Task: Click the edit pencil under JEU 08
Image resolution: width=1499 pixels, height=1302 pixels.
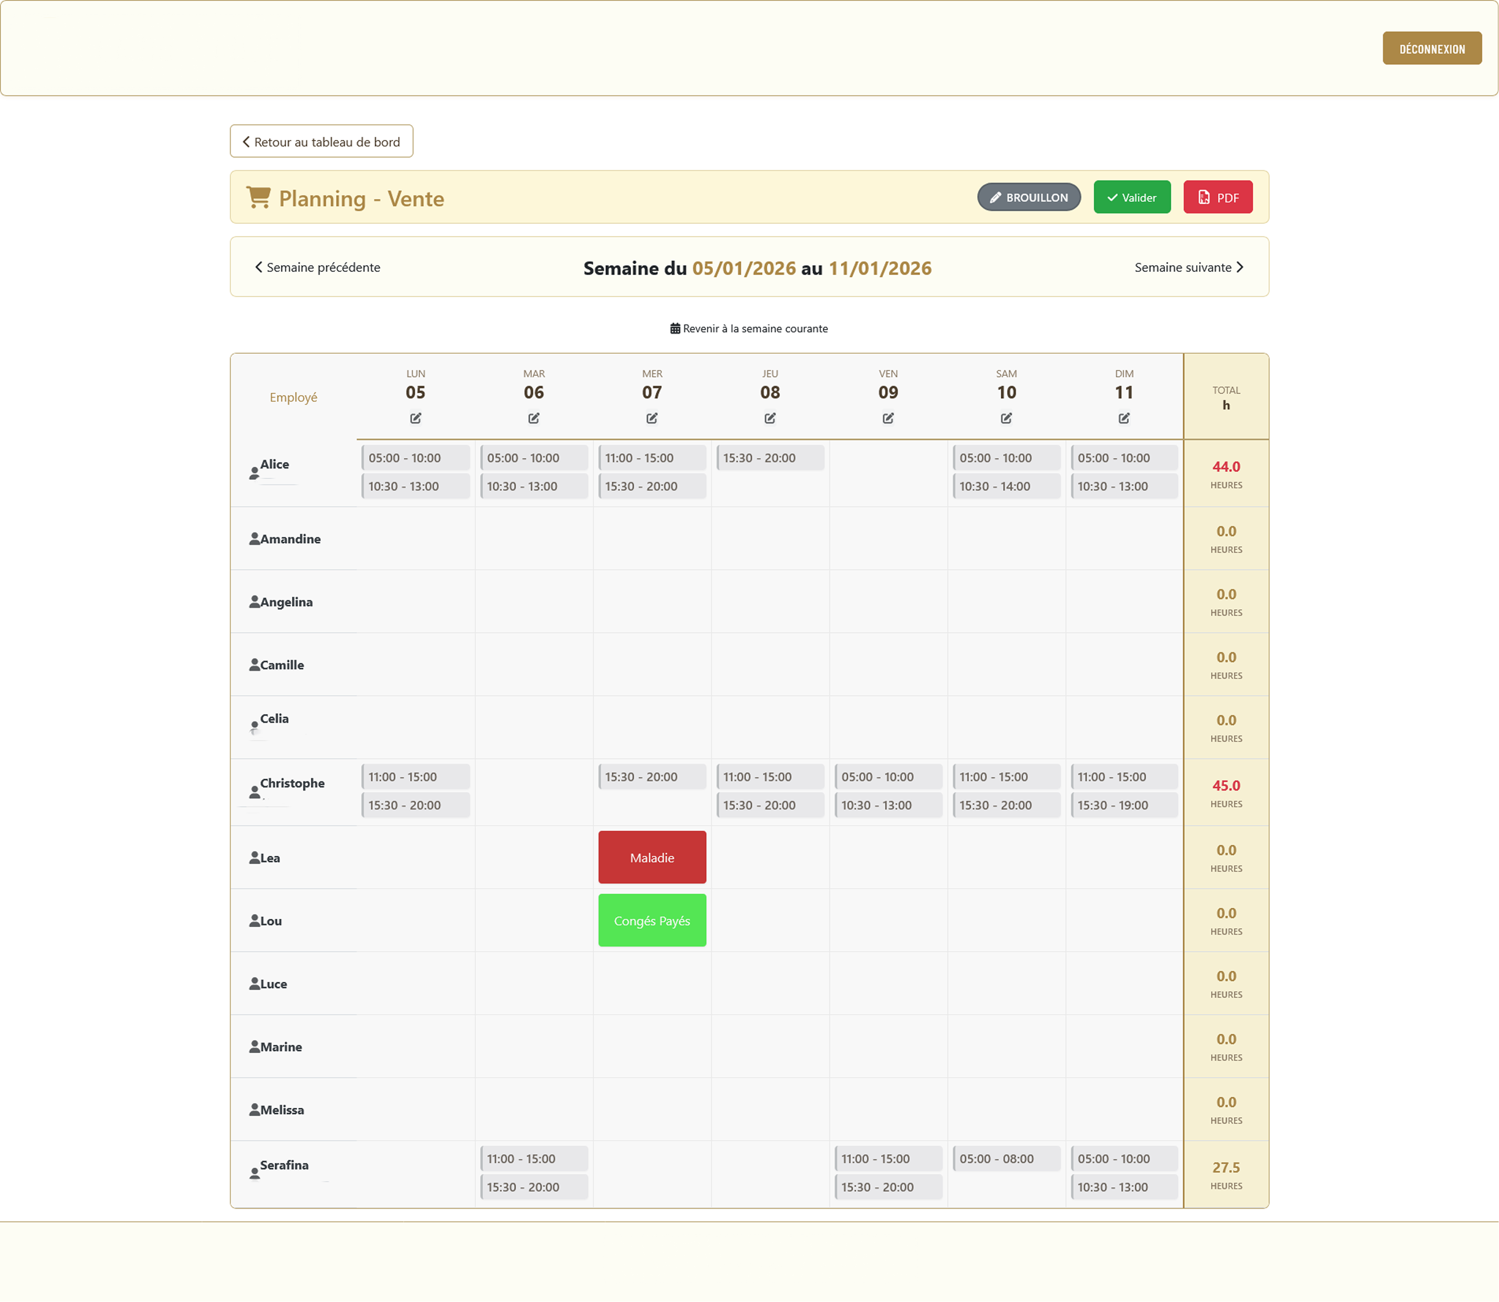Action: pyautogui.click(x=770, y=418)
